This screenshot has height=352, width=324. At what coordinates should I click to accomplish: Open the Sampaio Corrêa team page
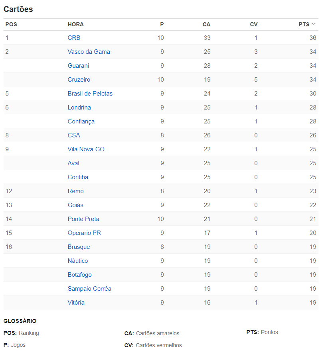point(89,289)
